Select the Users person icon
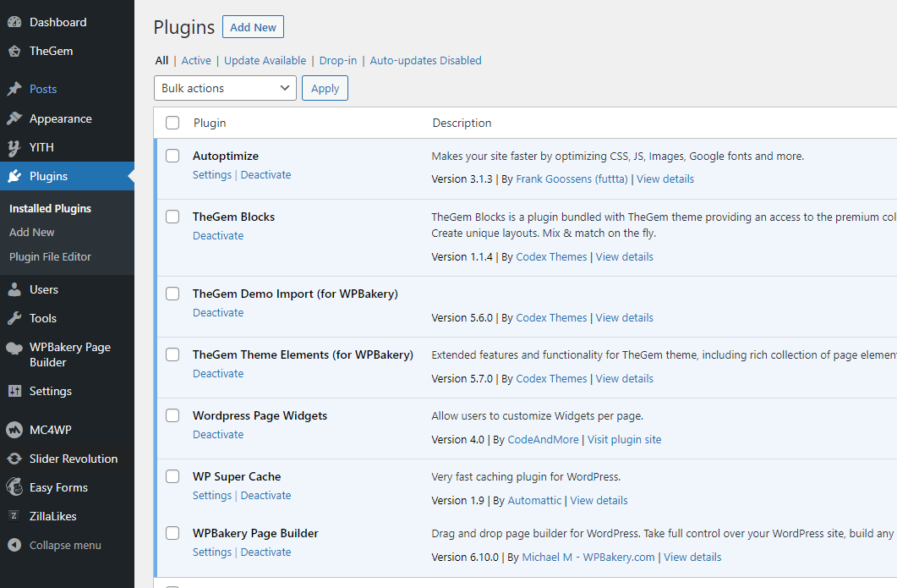 click(14, 289)
